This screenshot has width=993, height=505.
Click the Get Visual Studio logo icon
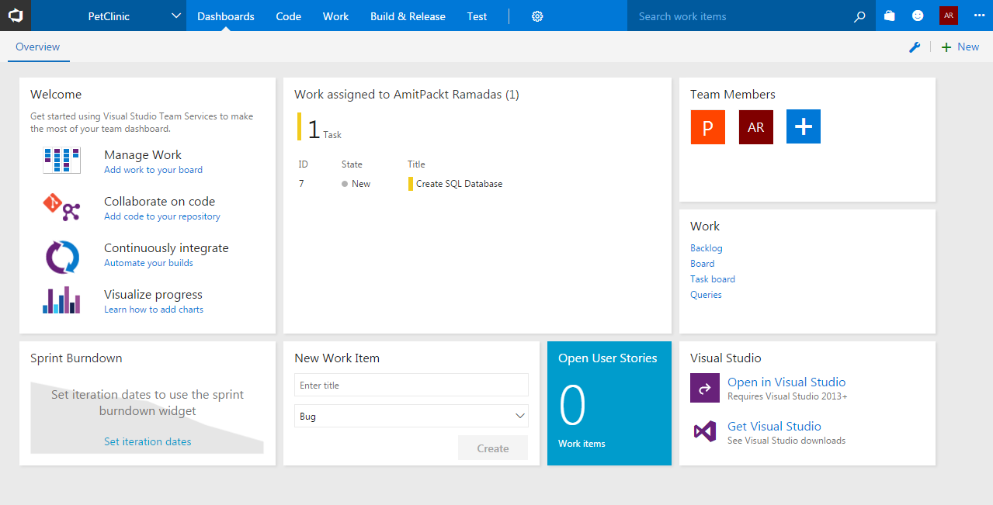(x=705, y=431)
